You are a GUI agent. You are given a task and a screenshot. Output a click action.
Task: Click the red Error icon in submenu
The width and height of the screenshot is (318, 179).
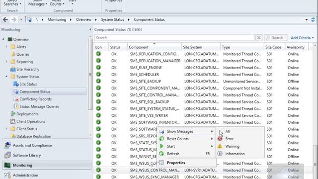tap(220, 139)
